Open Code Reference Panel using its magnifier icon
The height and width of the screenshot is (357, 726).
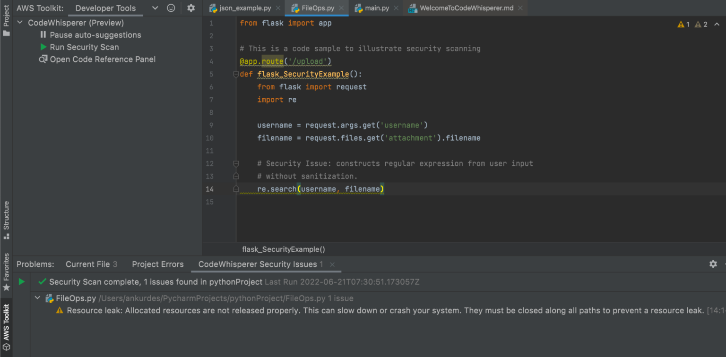(x=43, y=59)
